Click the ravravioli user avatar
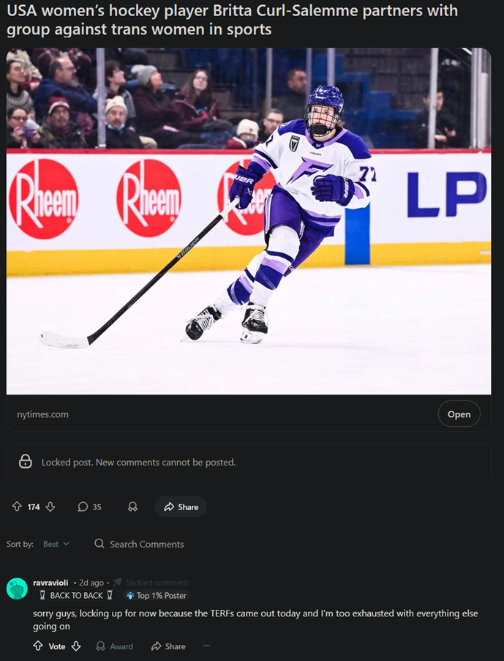This screenshot has width=504, height=661. tap(17, 589)
